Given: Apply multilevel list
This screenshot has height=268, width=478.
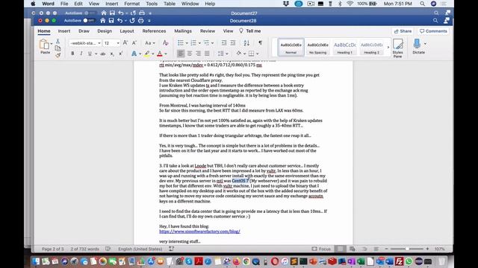Looking at the screenshot, I should [x=206, y=43].
